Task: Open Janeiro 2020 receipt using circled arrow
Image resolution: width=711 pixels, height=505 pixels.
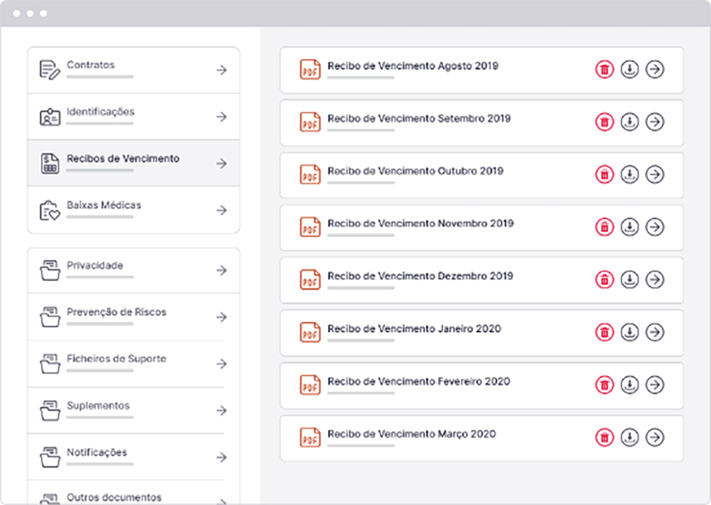Action: pyautogui.click(x=654, y=332)
